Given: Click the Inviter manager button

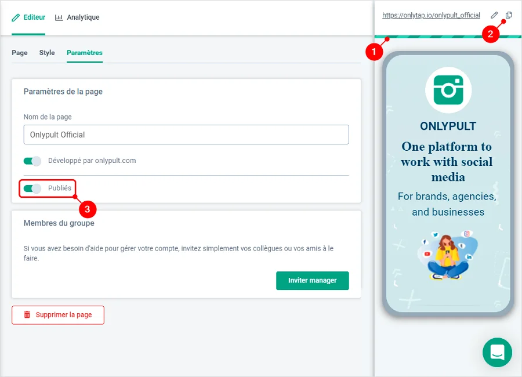Looking at the screenshot, I should (312, 280).
